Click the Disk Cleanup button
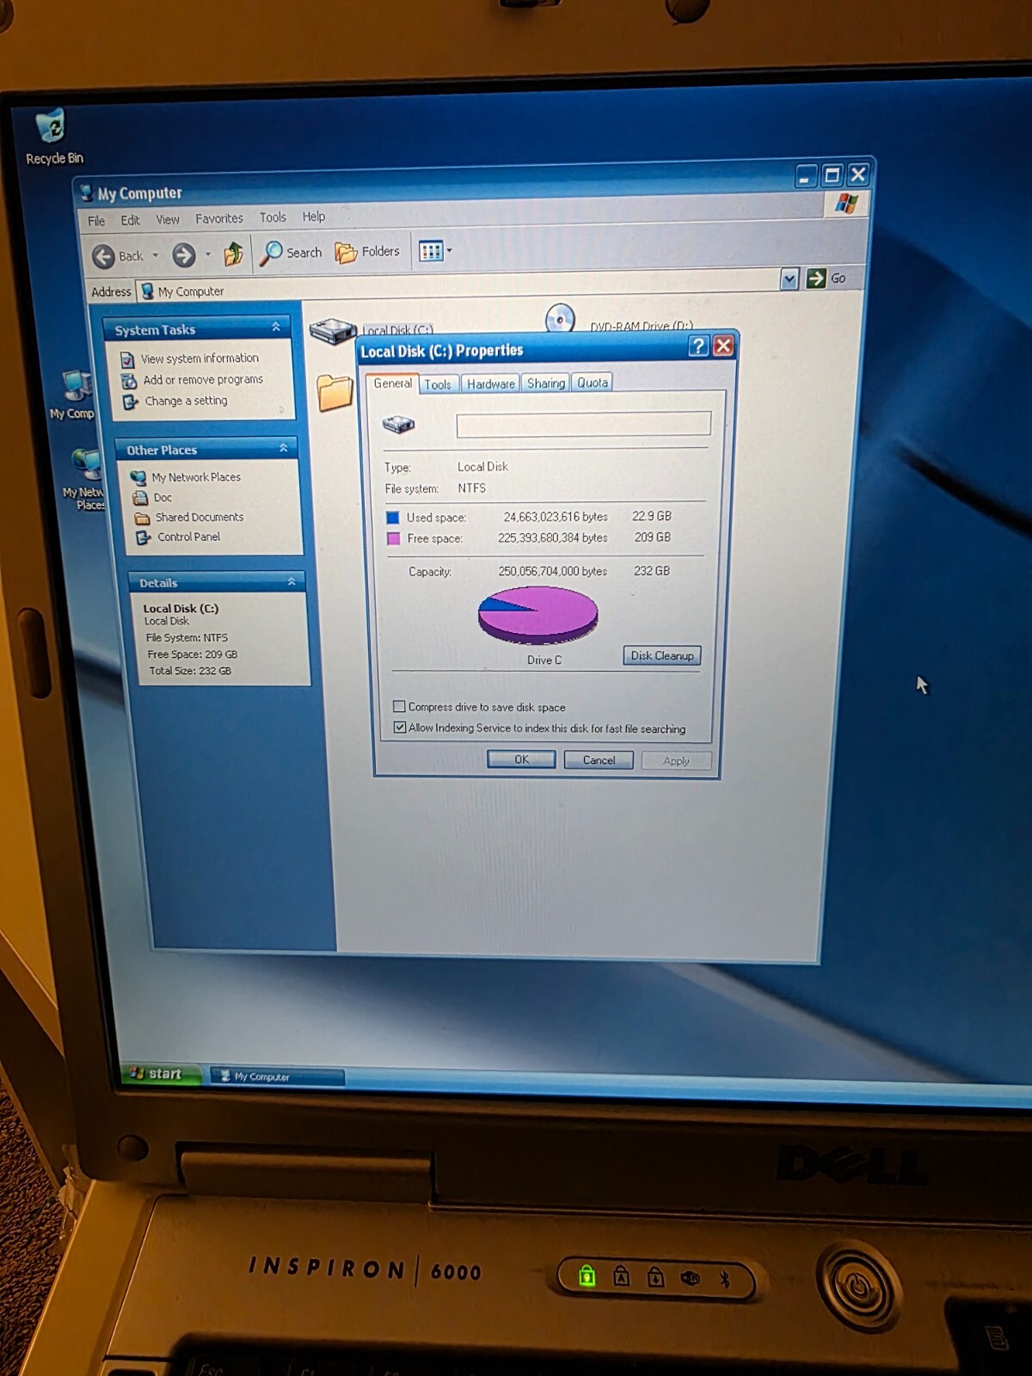 [662, 655]
